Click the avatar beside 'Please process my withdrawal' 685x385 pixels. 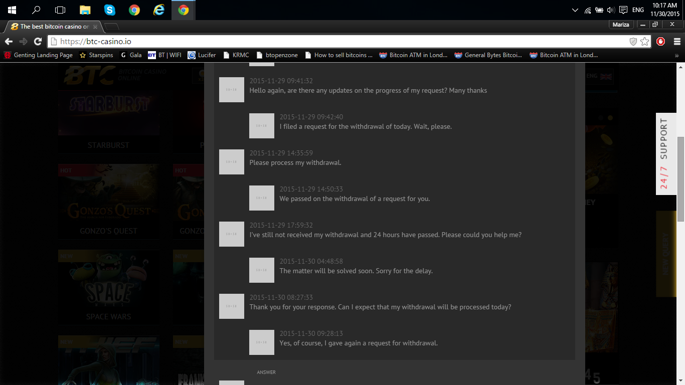coord(232,162)
